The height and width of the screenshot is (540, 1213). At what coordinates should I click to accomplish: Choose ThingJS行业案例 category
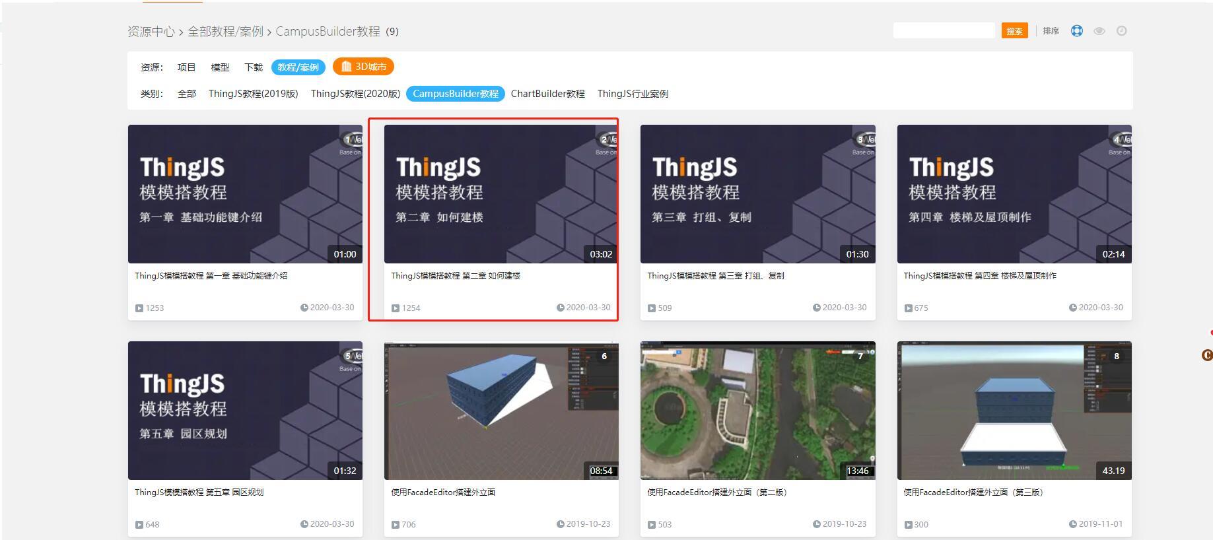[x=633, y=94]
